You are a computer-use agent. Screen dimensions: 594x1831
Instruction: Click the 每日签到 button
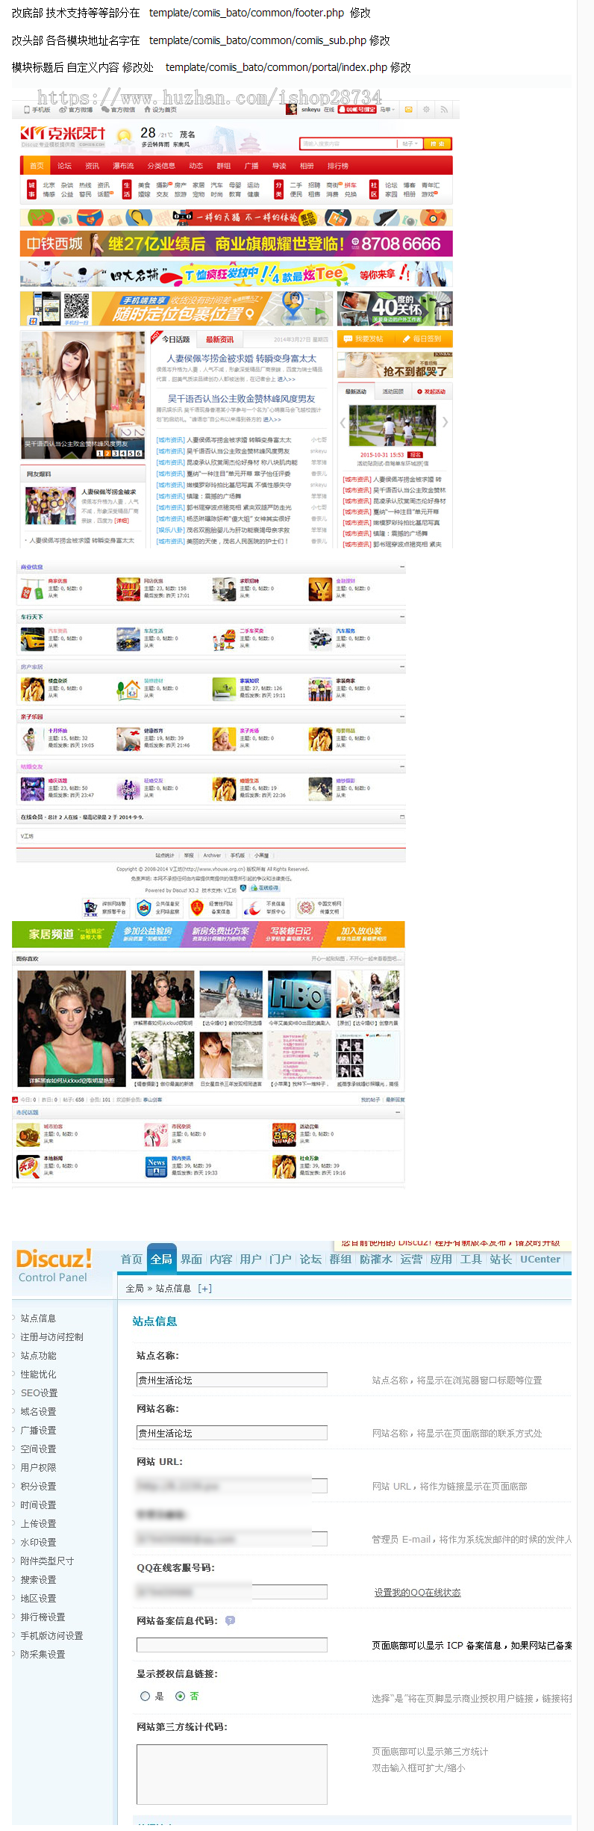(422, 339)
